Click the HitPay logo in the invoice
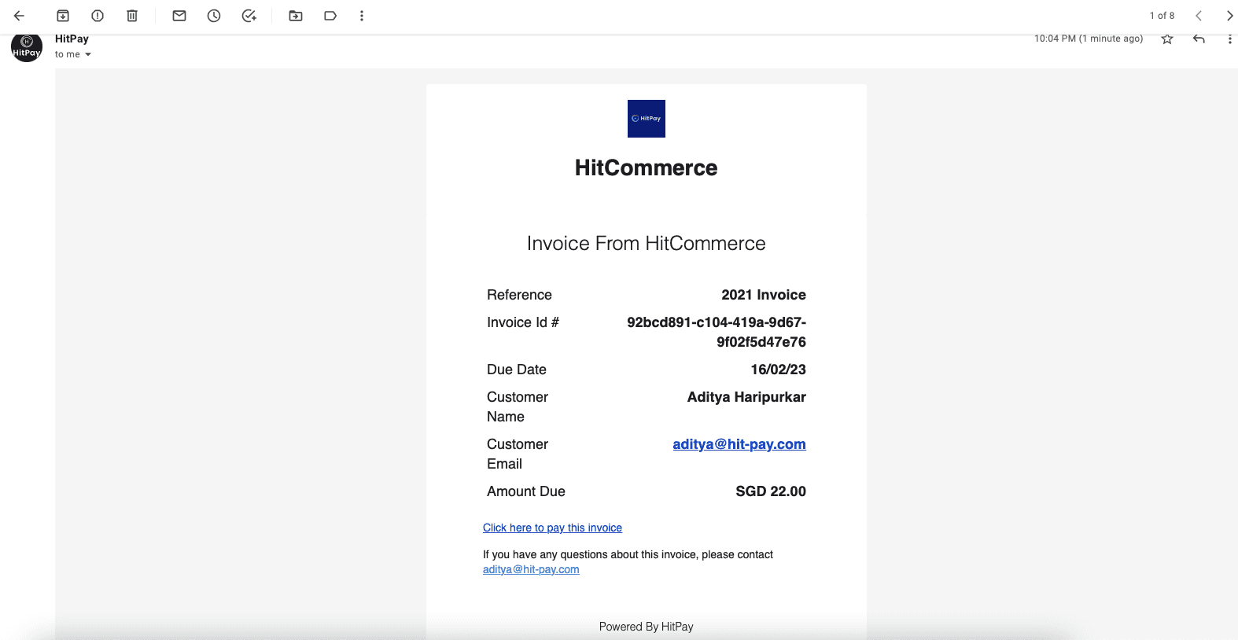The width and height of the screenshot is (1238, 640). 647,119
